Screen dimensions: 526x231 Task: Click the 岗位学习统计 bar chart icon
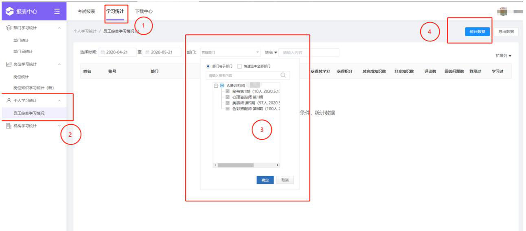click(x=9, y=64)
